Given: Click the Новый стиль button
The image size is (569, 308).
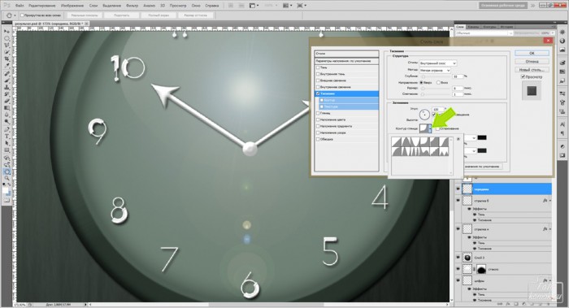Looking at the screenshot, I should tap(532, 70).
